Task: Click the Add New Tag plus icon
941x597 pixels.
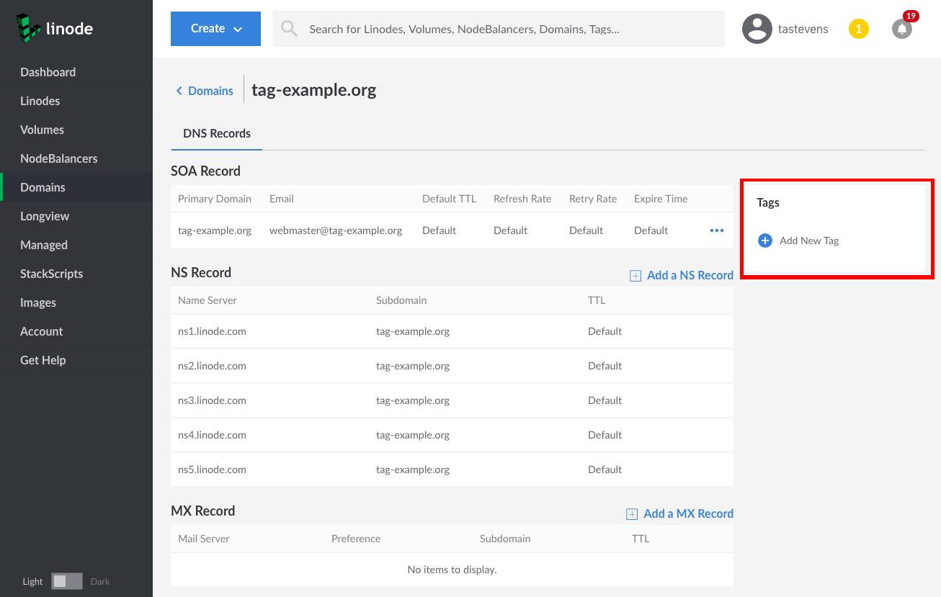Action: [765, 241]
